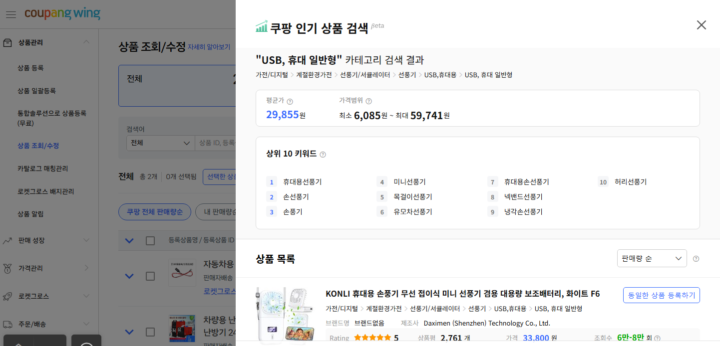The height and width of the screenshot is (346, 720).
Task: Open the hamburger navigation menu
Action: (x=10, y=14)
